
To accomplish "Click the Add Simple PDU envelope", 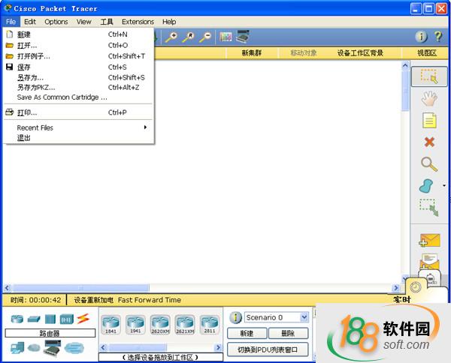I will pyautogui.click(x=429, y=240).
